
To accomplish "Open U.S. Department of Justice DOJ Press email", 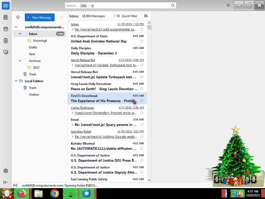I will tap(107, 158).
